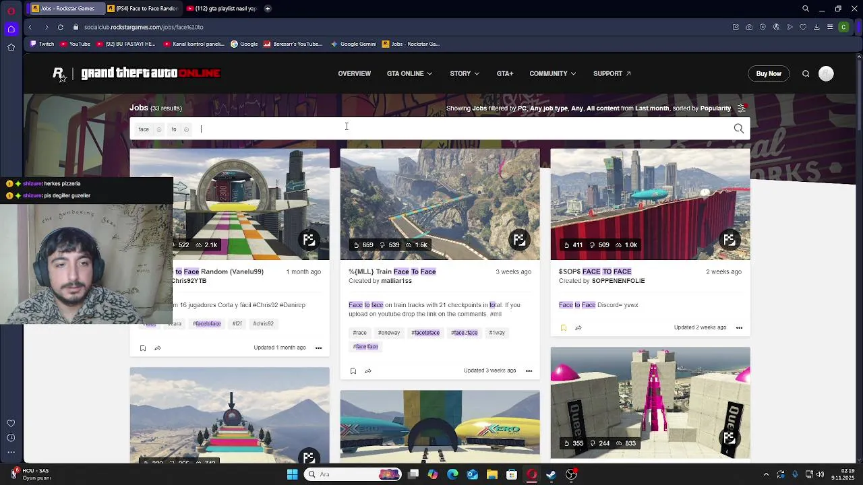Open more options for Train Face To Face
This screenshot has height=485, width=863.
529,370
